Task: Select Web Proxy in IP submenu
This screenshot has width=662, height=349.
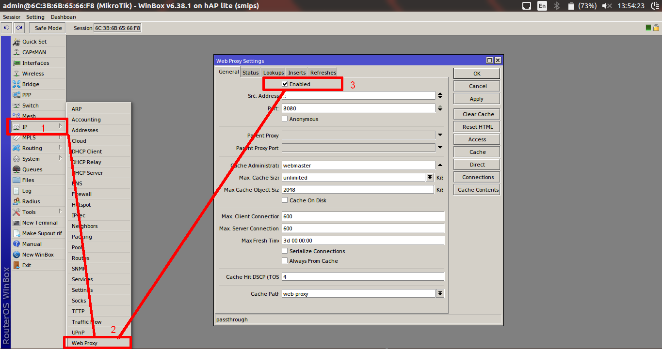Action: [x=98, y=343]
